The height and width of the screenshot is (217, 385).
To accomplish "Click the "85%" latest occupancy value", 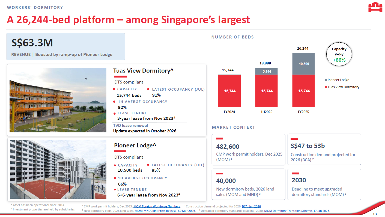I will coord(156,170).
